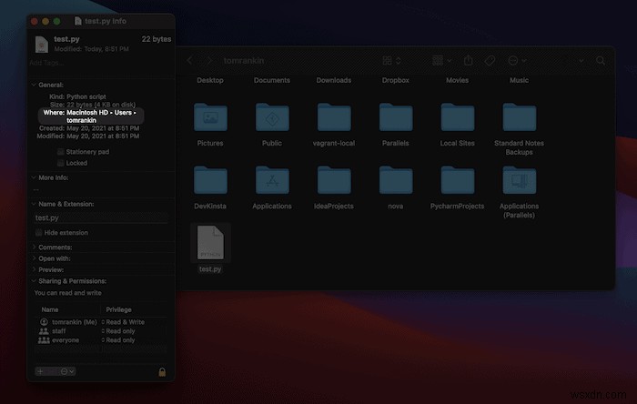Expand the Open with section
The width and height of the screenshot is (637, 404).
pos(34,258)
